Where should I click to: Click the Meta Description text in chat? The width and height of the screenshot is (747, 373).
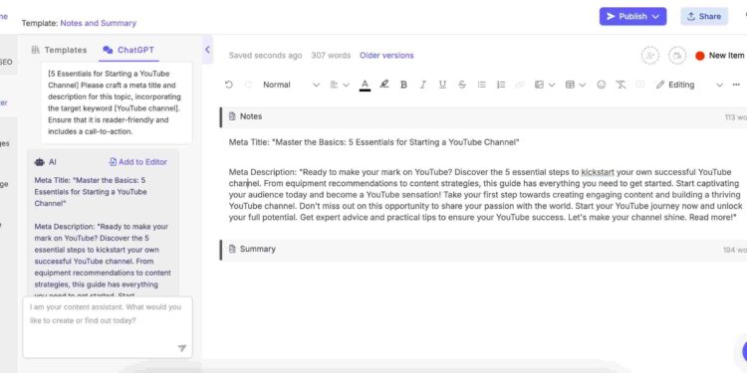[x=103, y=261]
